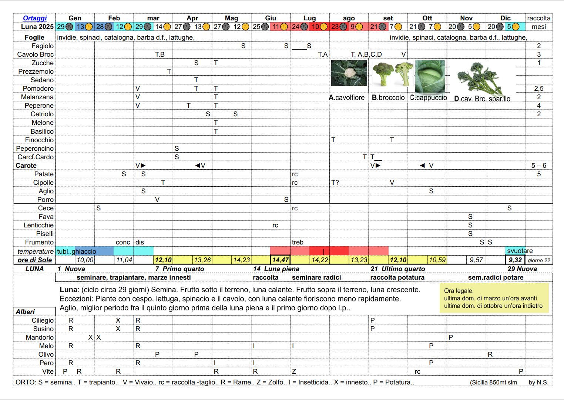Open the Ortaggi link
The width and height of the screenshot is (564, 400).
pyautogui.click(x=35, y=18)
